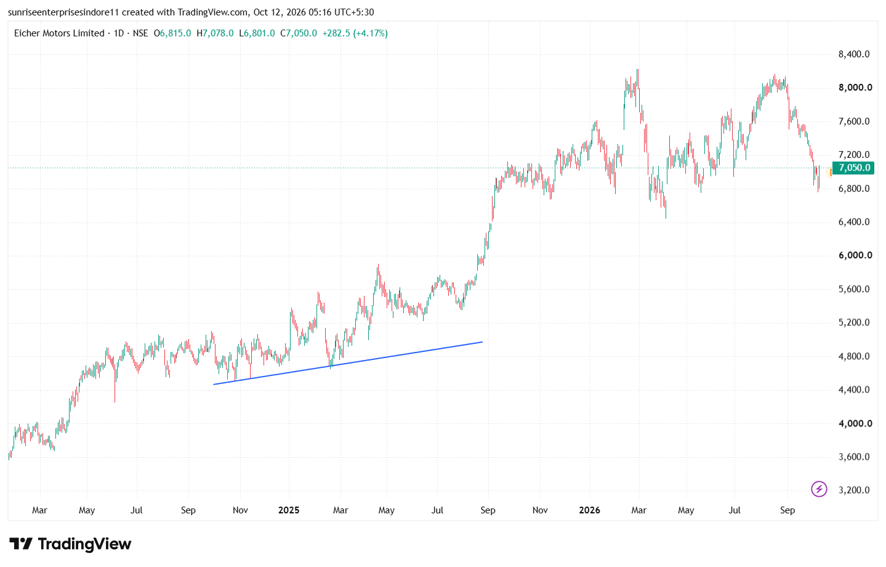The height and width of the screenshot is (567, 886).
Task: Click the low value L6,801.0
Action: [x=257, y=33]
